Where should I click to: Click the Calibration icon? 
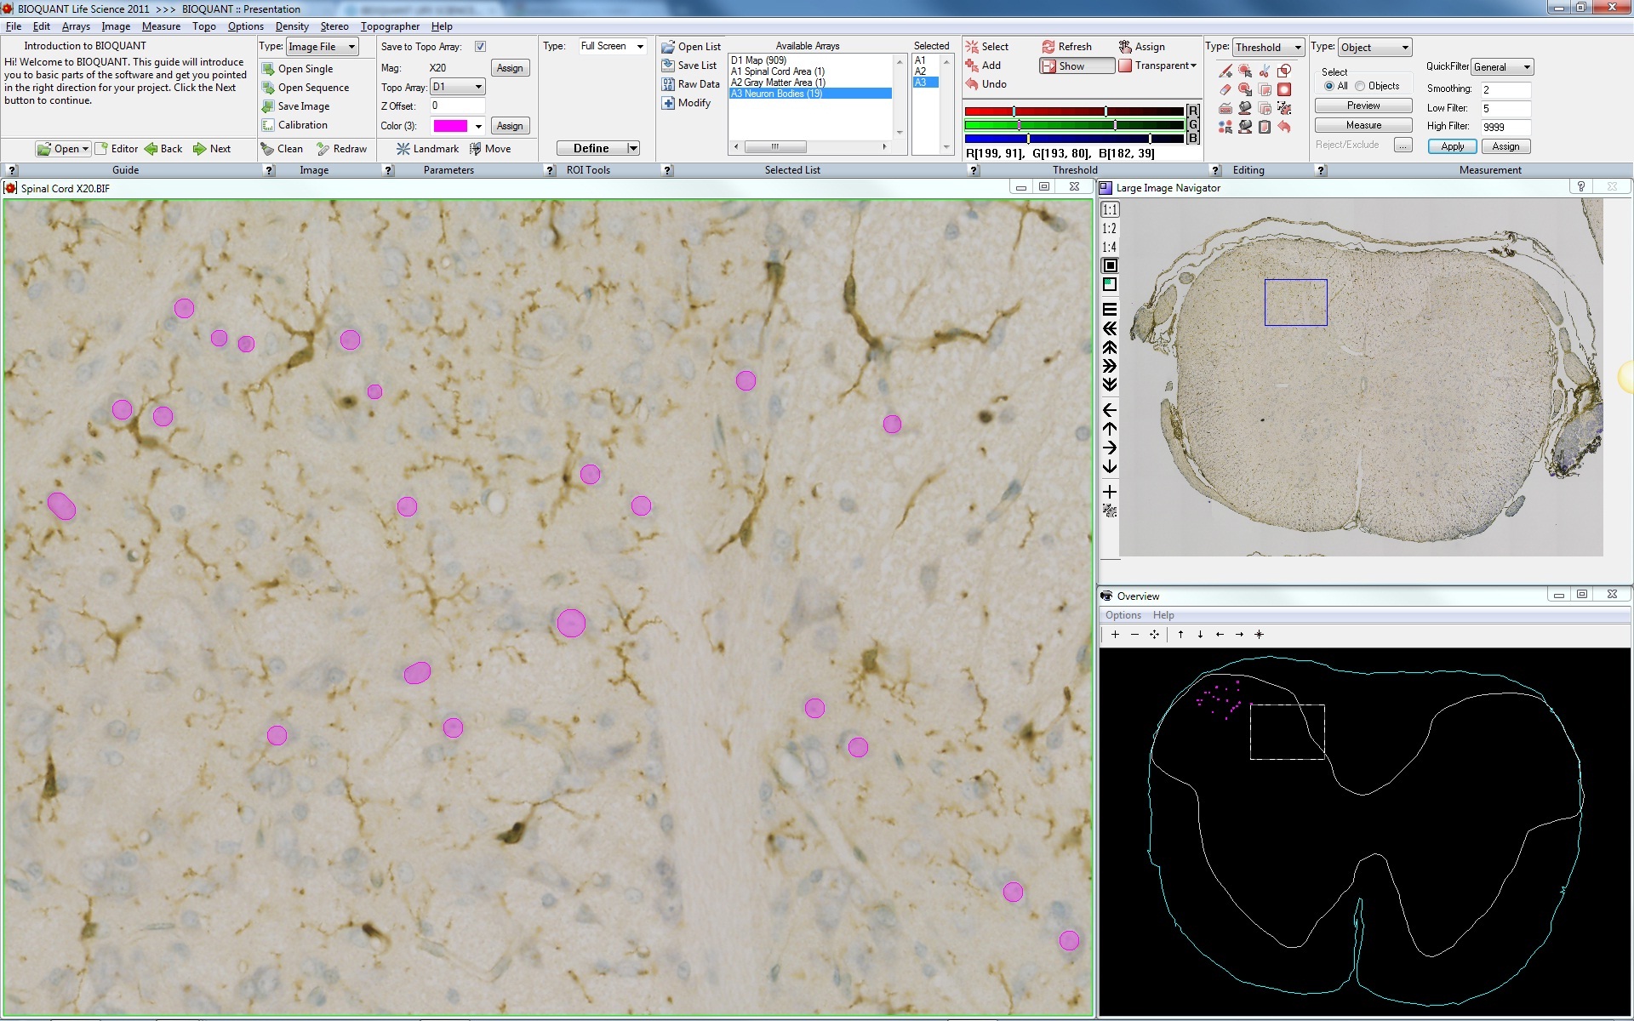[x=268, y=125]
